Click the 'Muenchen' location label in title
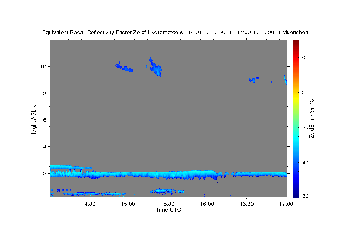This screenshot has width=355, height=237. (296, 32)
